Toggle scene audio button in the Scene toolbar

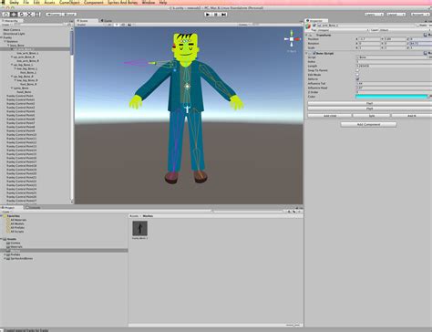[123, 25]
